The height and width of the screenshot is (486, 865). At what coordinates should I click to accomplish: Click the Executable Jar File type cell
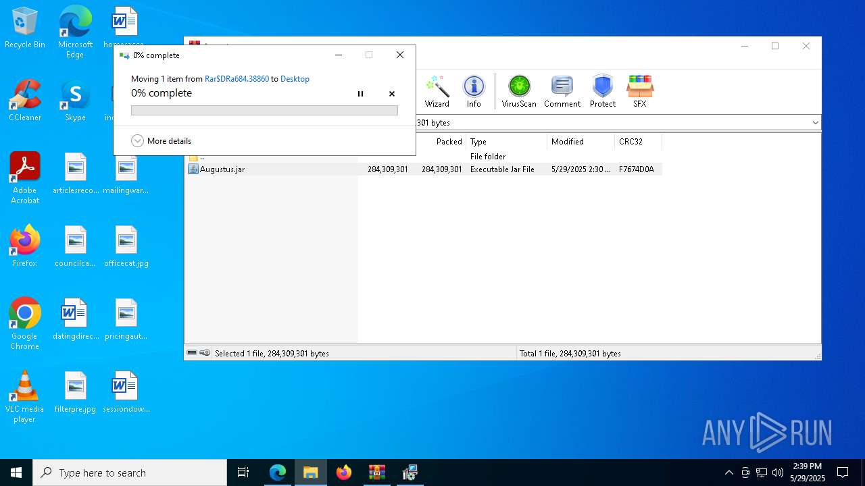point(502,169)
